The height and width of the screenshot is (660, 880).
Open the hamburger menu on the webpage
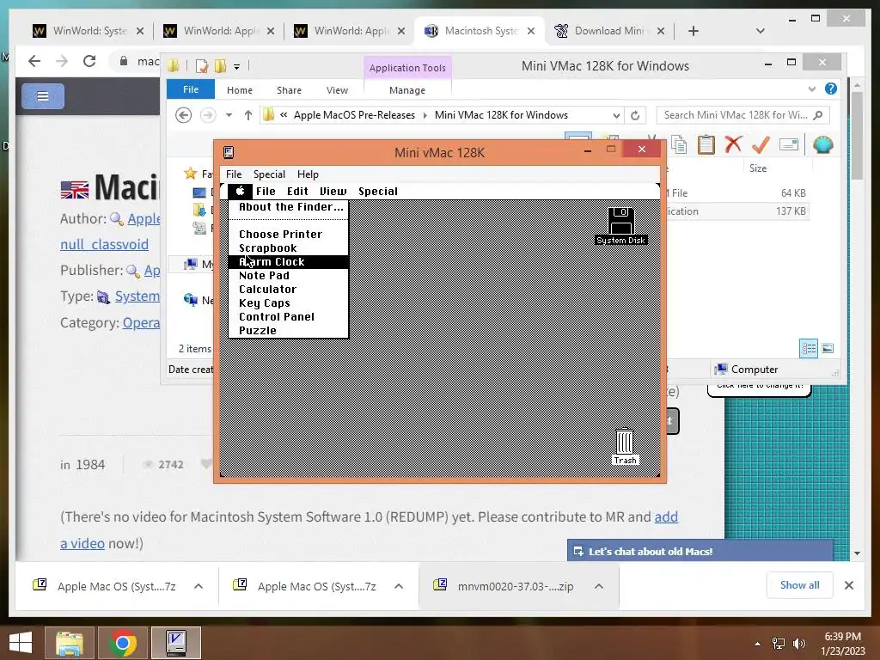(43, 96)
